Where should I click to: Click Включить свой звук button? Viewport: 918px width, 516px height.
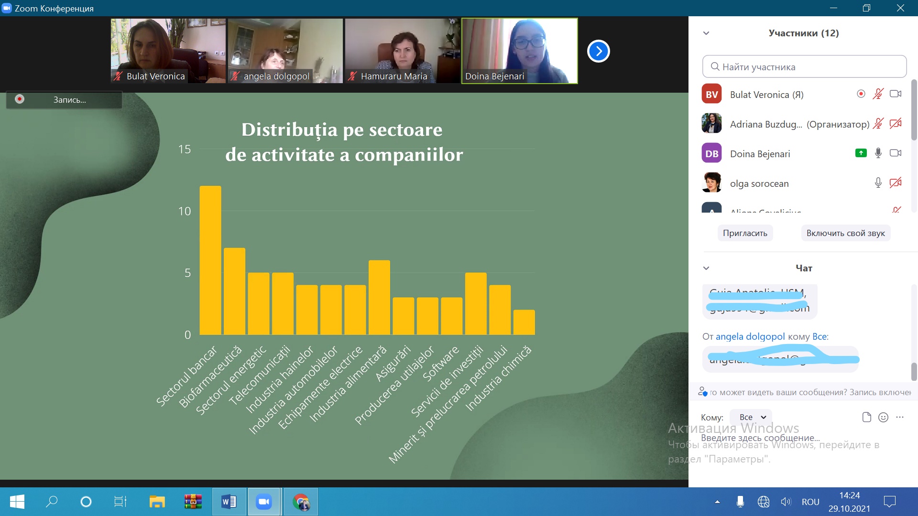click(845, 233)
